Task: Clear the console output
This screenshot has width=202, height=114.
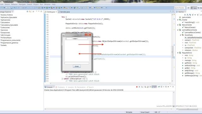Action: tap(145, 87)
